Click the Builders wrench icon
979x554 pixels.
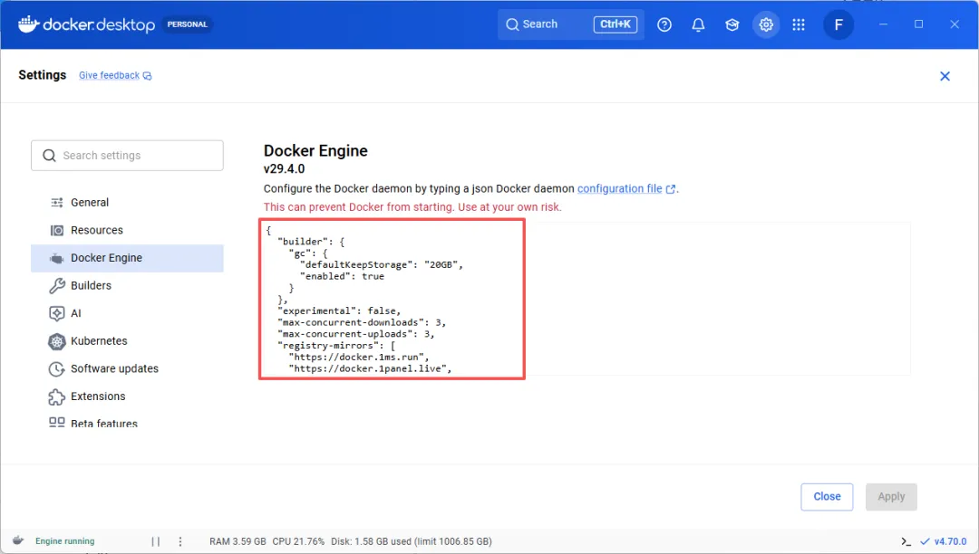[x=57, y=285]
